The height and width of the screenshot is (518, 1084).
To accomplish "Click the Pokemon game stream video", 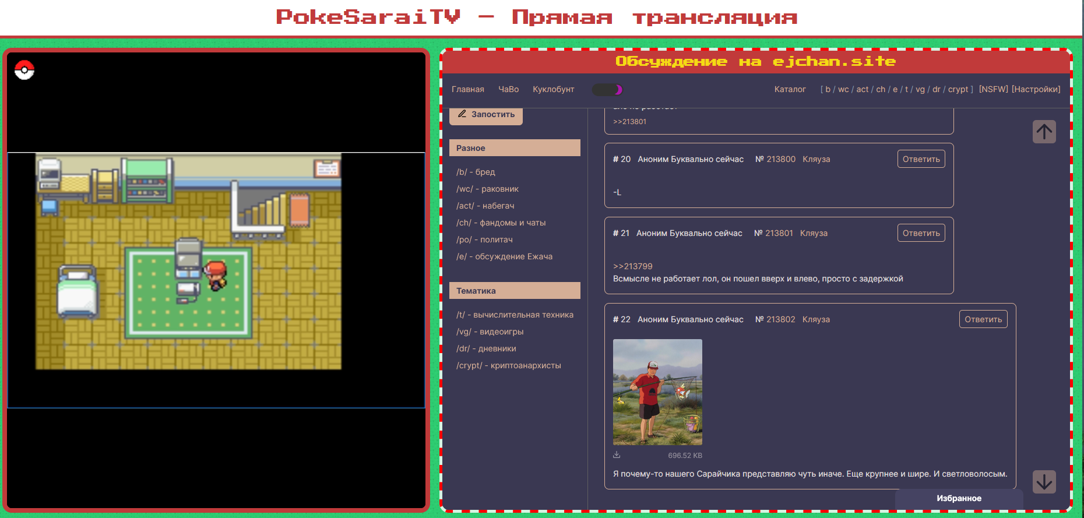I will tap(216, 280).
